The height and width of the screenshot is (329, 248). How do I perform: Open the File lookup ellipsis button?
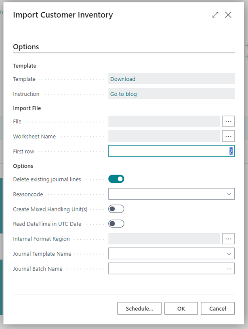228,121
